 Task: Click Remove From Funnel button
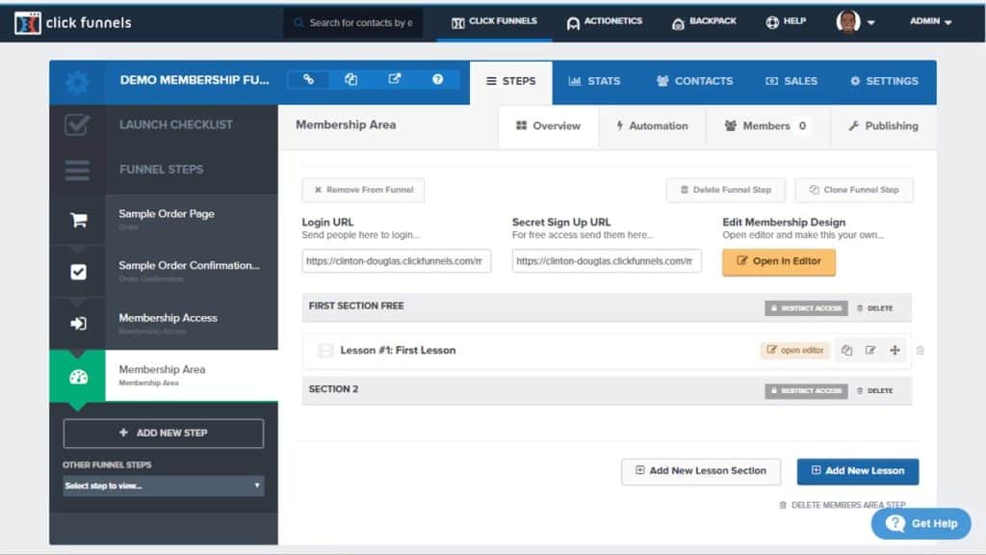(x=363, y=190)
